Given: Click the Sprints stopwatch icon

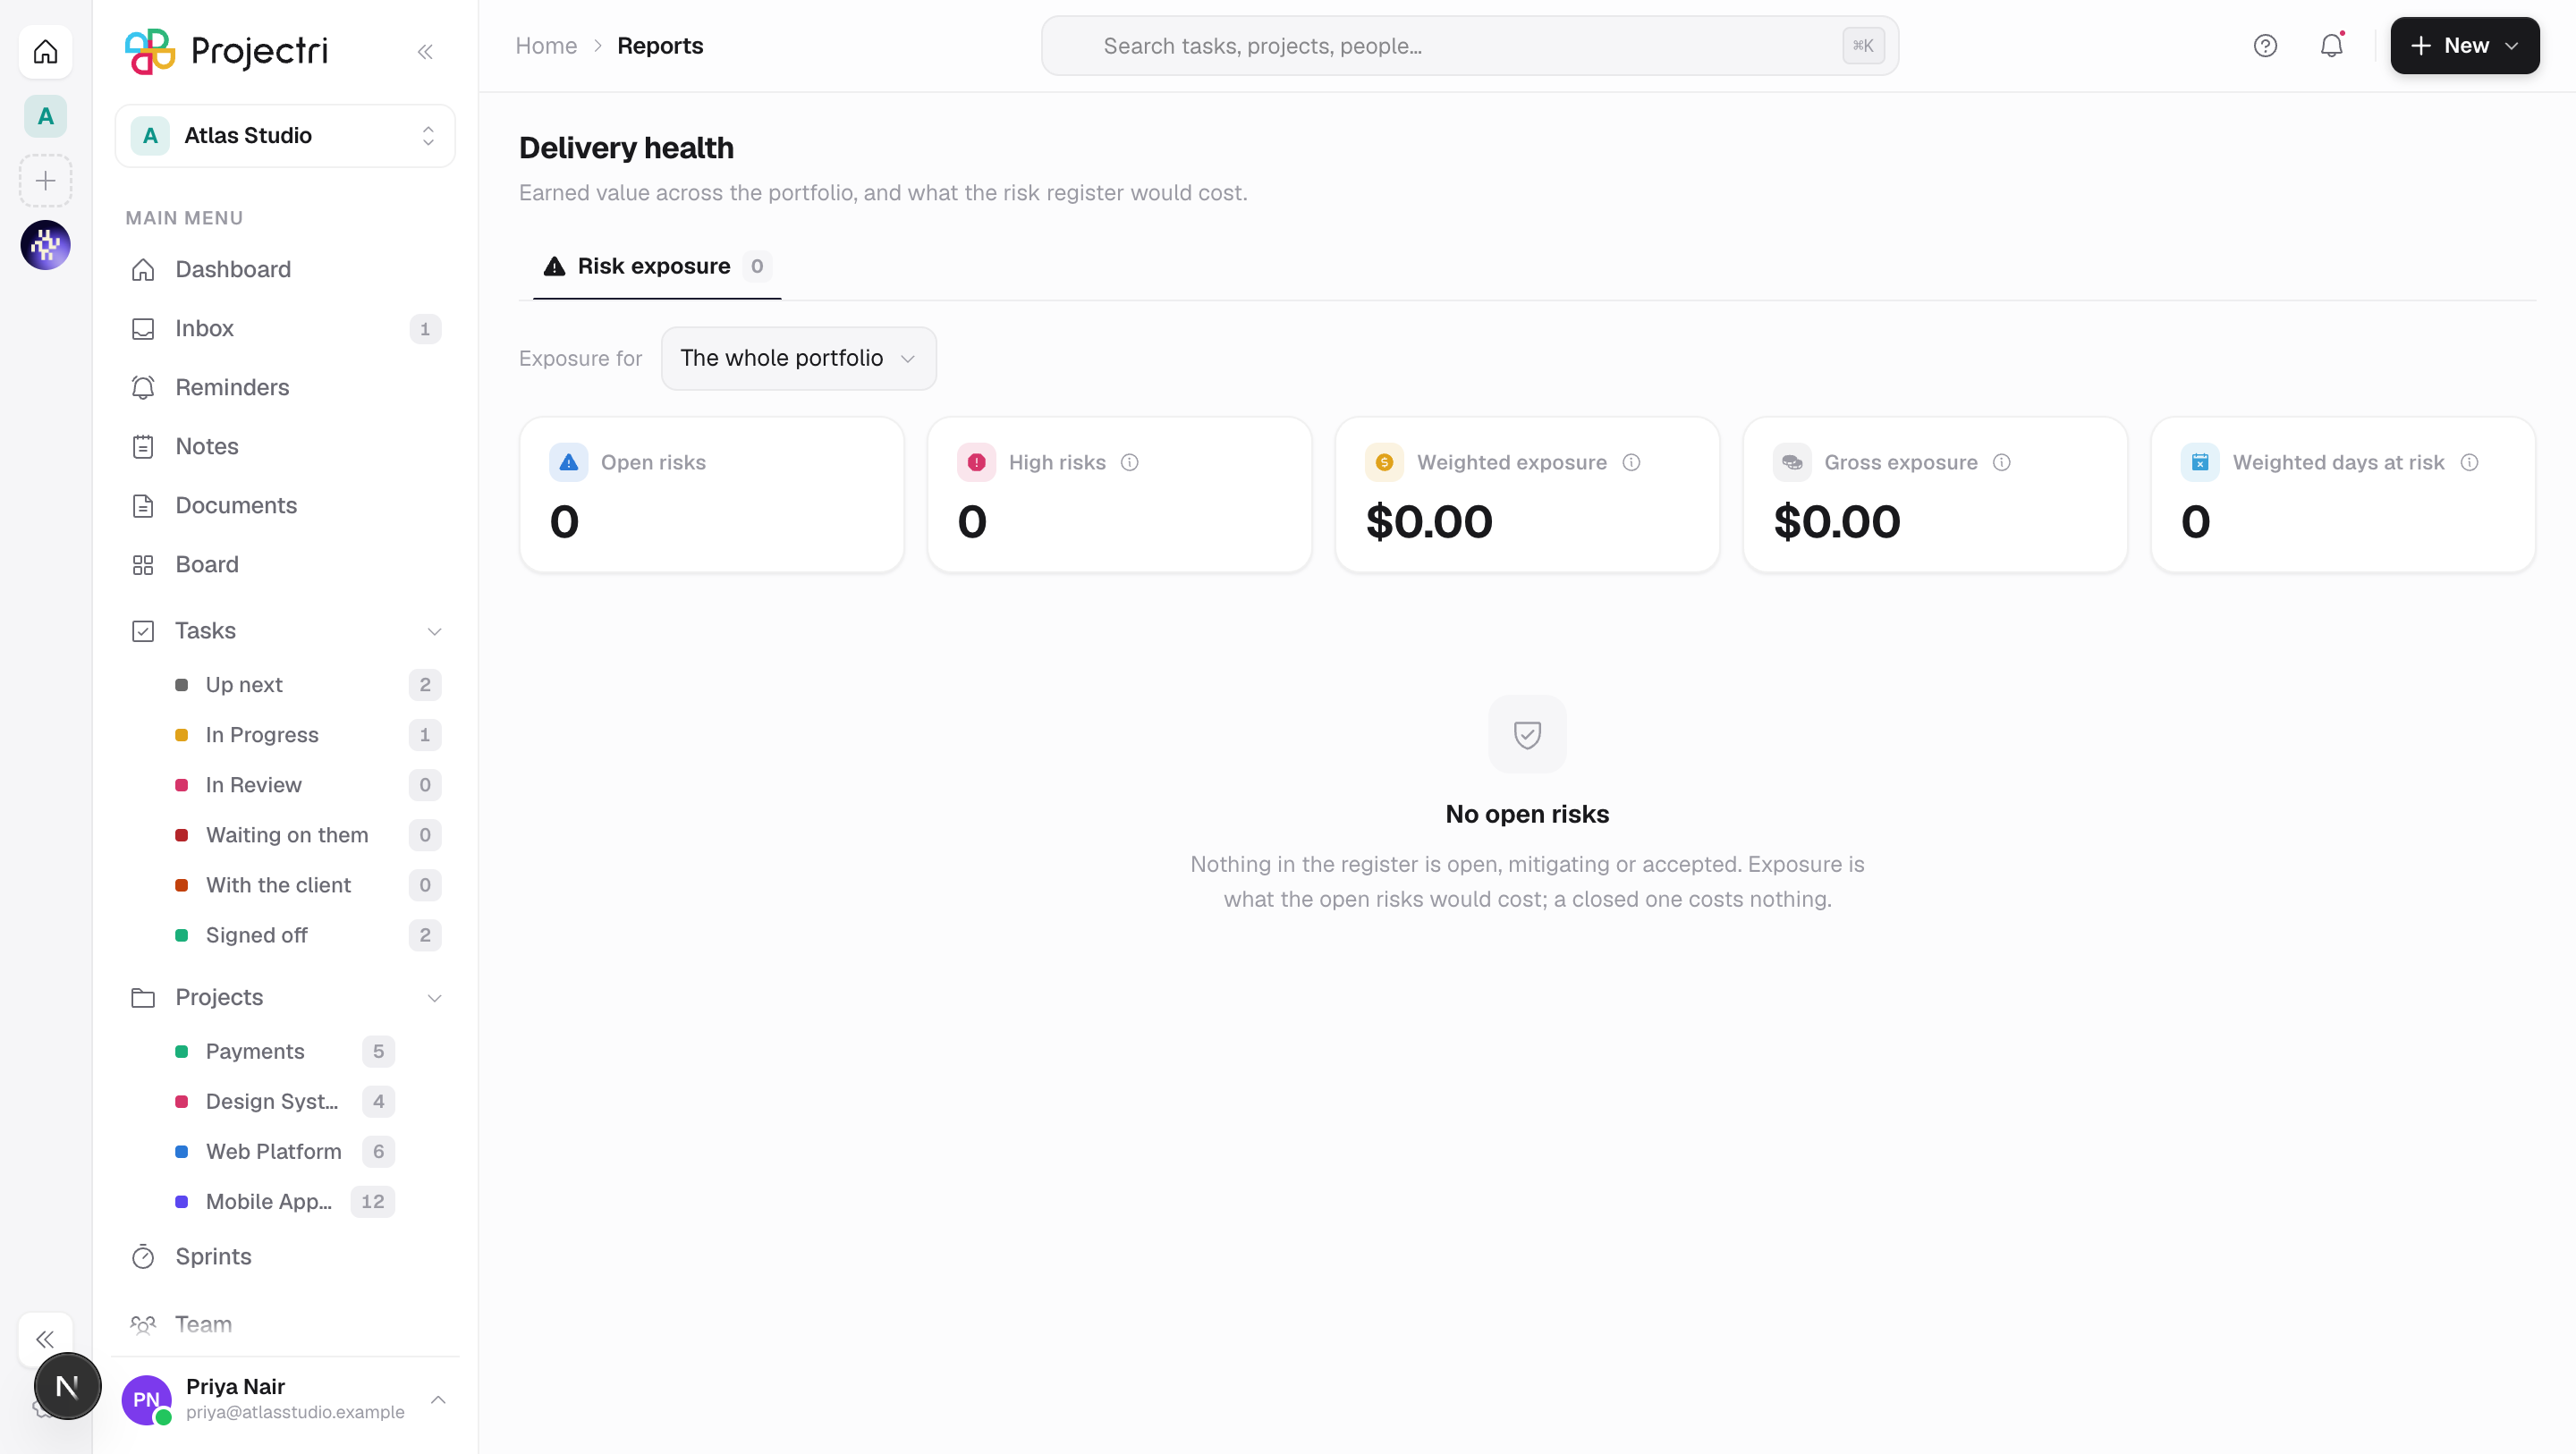Looking at the screenshot, I should (143, 1257).
